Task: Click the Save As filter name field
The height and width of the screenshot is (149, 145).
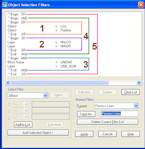Action: point(120,114)
